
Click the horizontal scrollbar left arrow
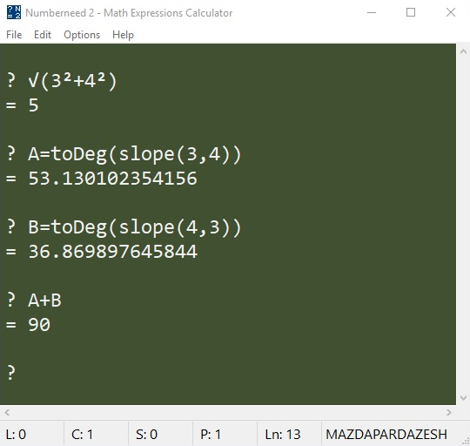[7, 413]
